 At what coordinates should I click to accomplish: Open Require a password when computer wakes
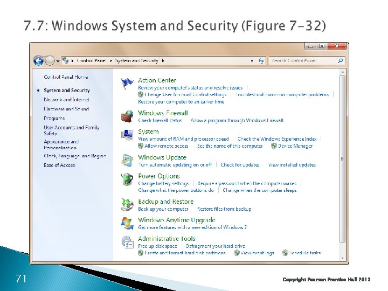(x=247, y=183)
